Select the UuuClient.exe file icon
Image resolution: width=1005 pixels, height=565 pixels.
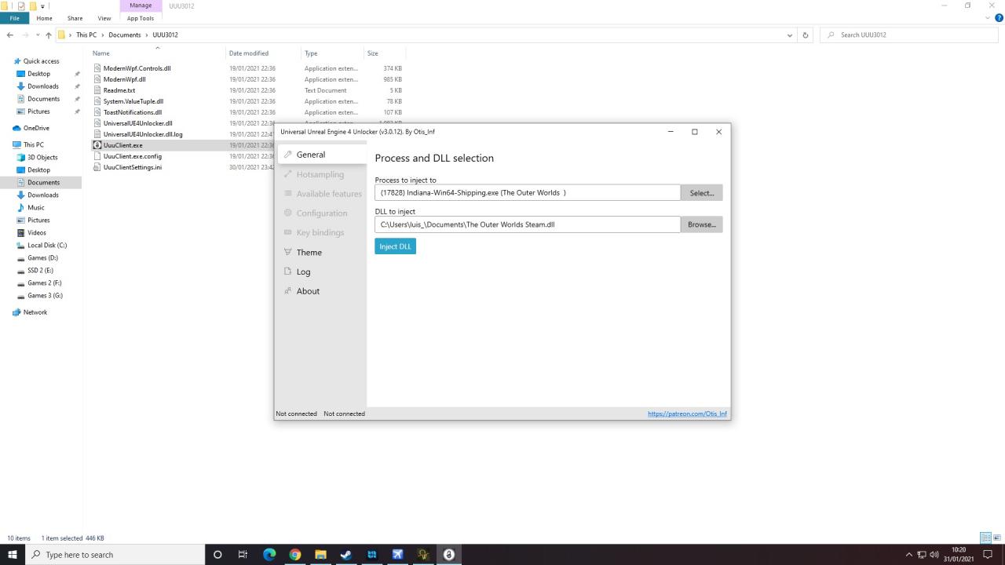click(x=97, y=145)
